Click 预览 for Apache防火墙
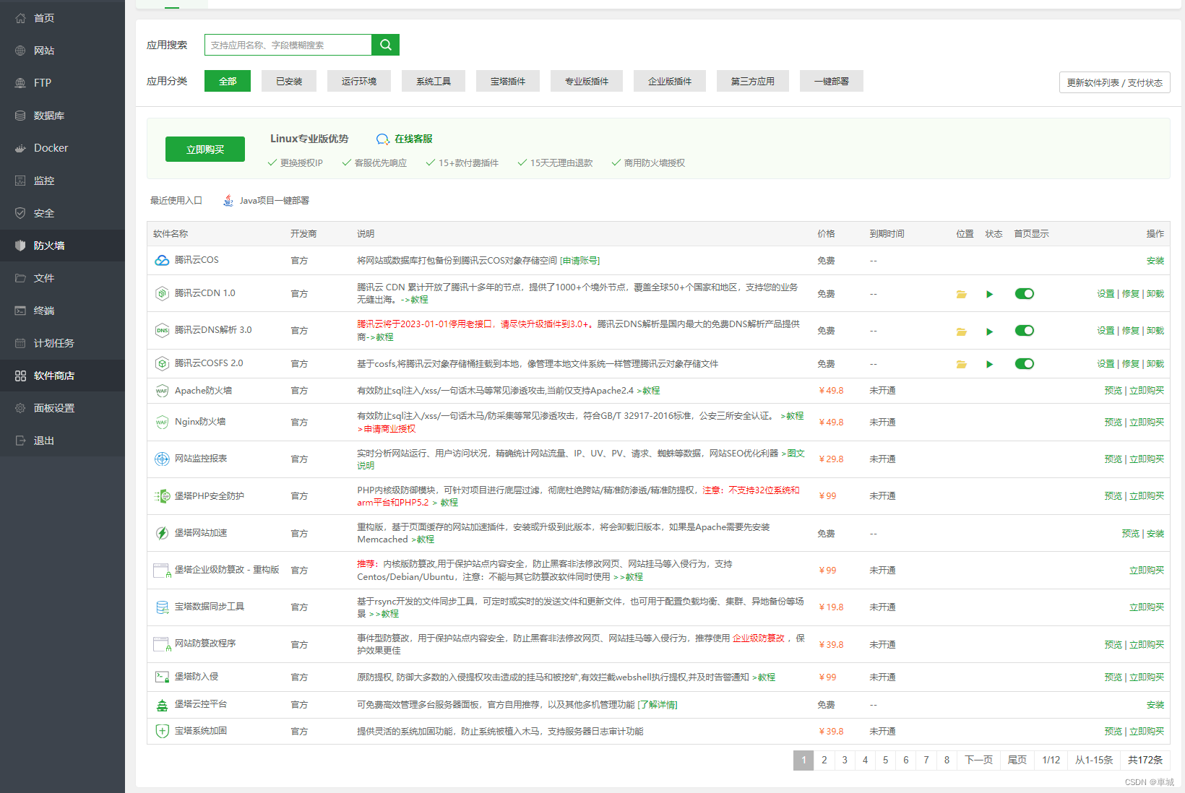Image resolution: width=1185 pixels, height=793 pixels. [x=1113, y=391]
